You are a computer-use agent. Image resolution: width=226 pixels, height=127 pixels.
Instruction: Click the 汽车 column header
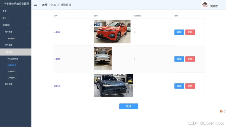click(56, 16)
